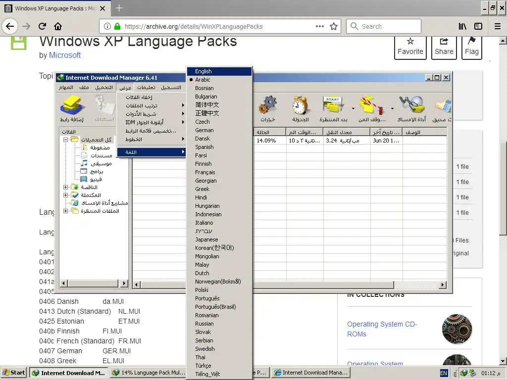
Task: Click the Firefox Search input field
Action: click(x=384, y=27)
